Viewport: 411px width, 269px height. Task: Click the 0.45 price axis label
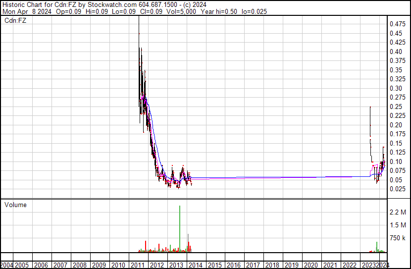point(396,33)
